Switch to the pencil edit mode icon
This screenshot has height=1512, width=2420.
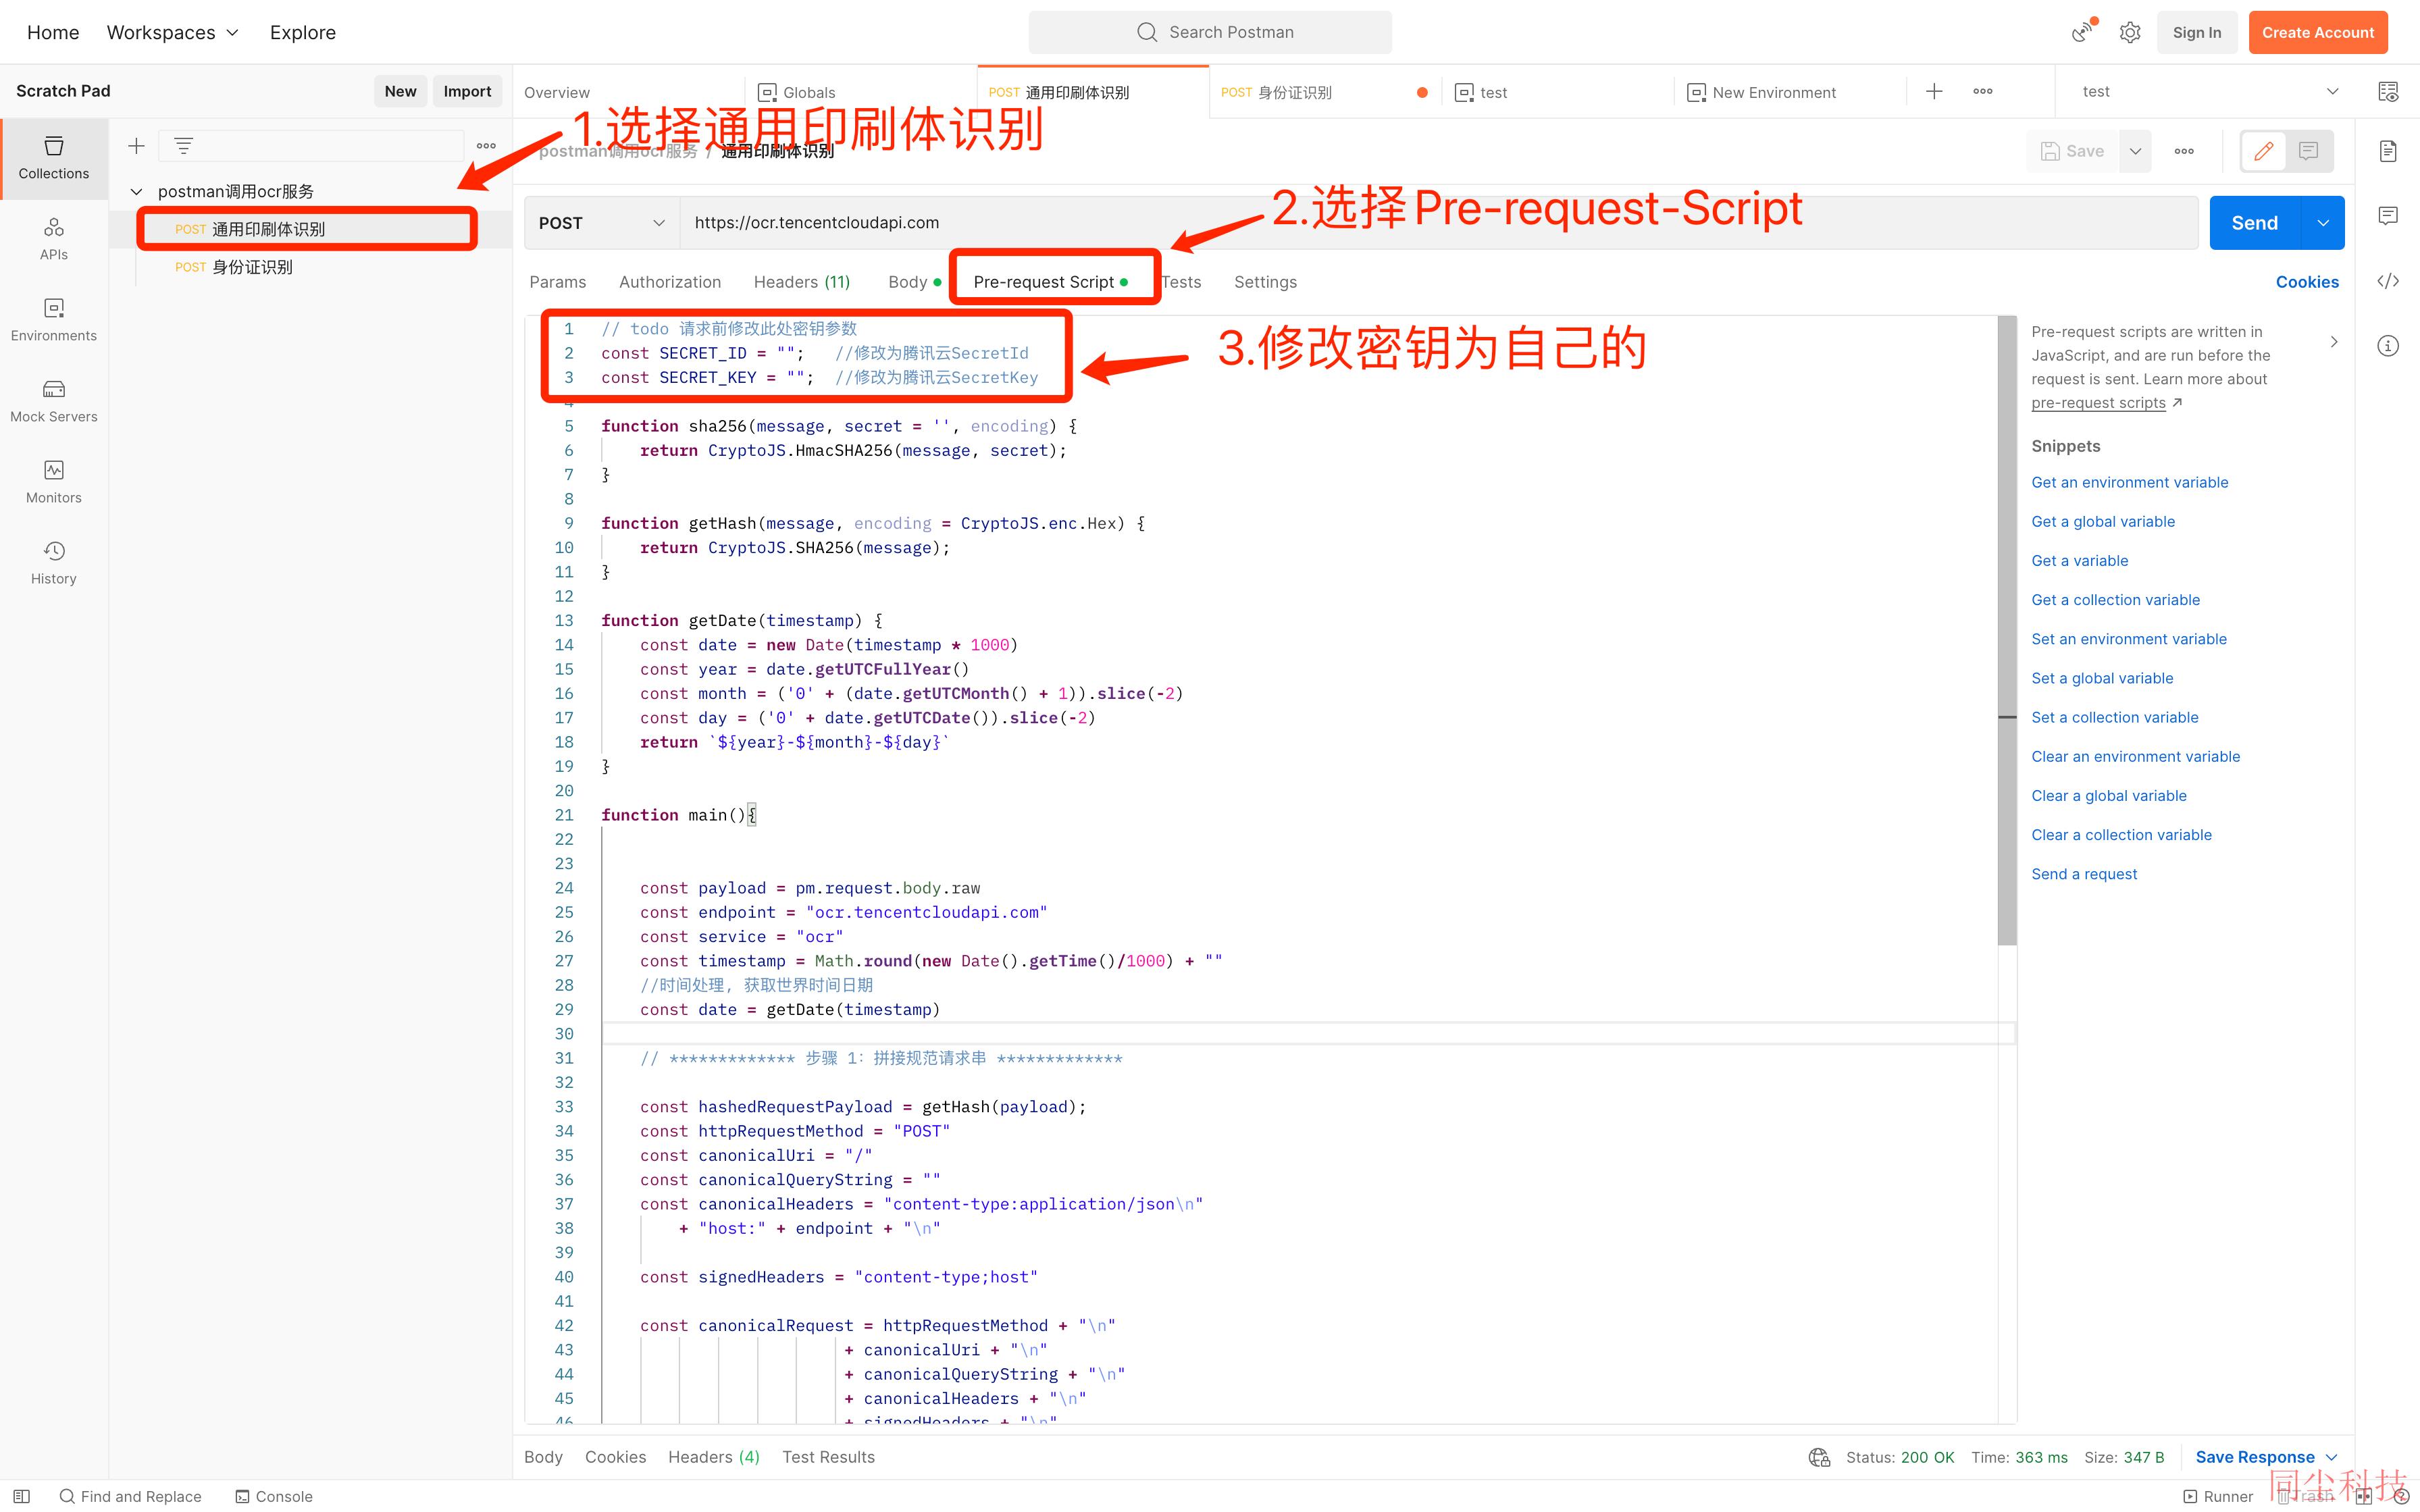tap(2264, 151)
